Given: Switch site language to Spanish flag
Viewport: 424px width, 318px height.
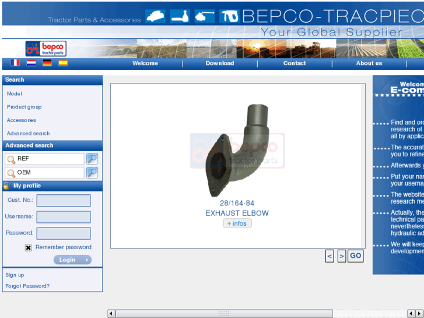Looking at the screenshot, I should [63, 63].
